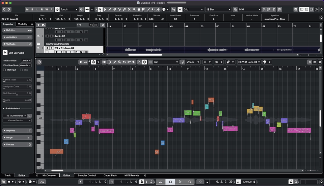The height and width of the screenshot is (186, 324).
Task: Toggle Snap on/off button beside Grid
Action: point(180,9)
